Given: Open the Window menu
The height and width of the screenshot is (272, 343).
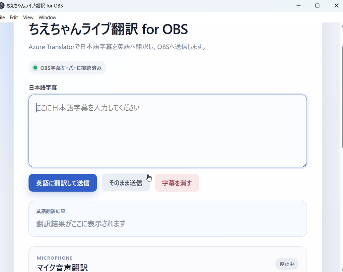Looking at the screenshot, I should click(47, 17).
